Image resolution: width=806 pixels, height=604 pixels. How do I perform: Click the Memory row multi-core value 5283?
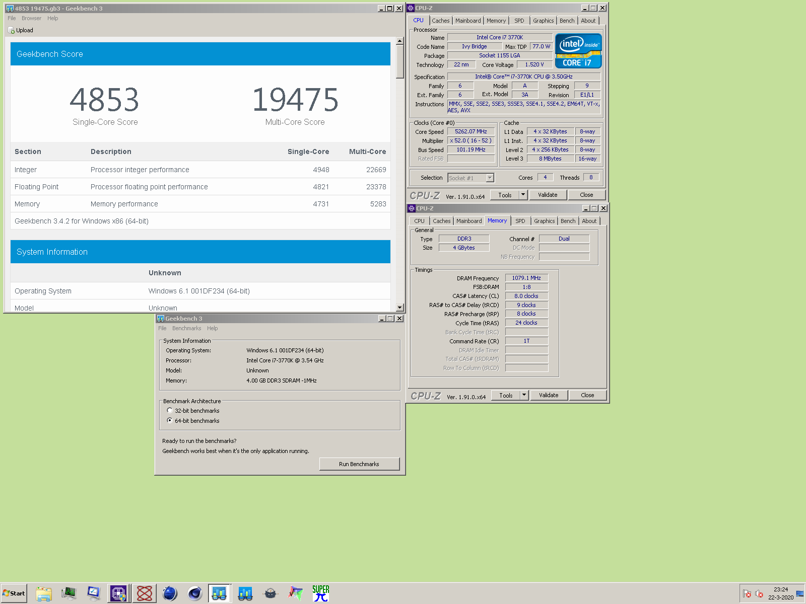[x=378, y=204]
